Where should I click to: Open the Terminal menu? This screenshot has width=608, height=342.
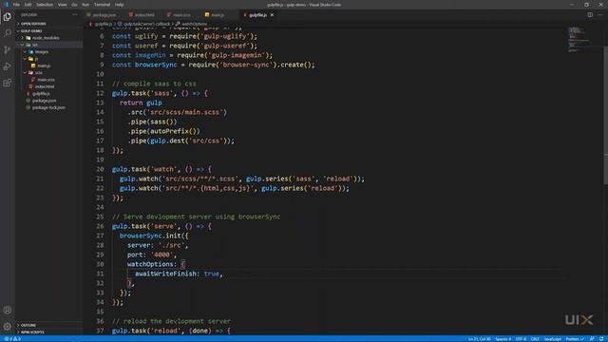102,5
